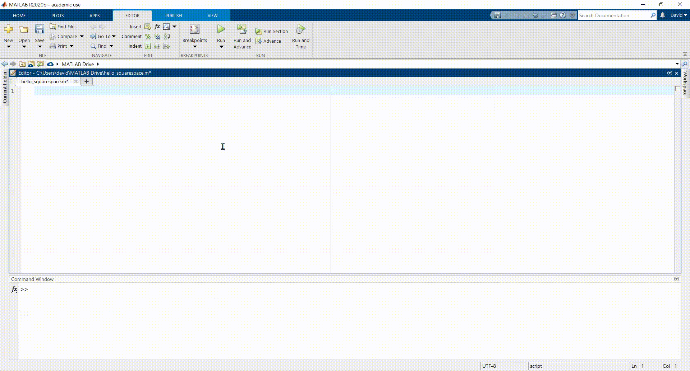Viewport: 690px width, 371px height.
Task: Select the EDITOR tab
Action: click(x=132, y=15)
